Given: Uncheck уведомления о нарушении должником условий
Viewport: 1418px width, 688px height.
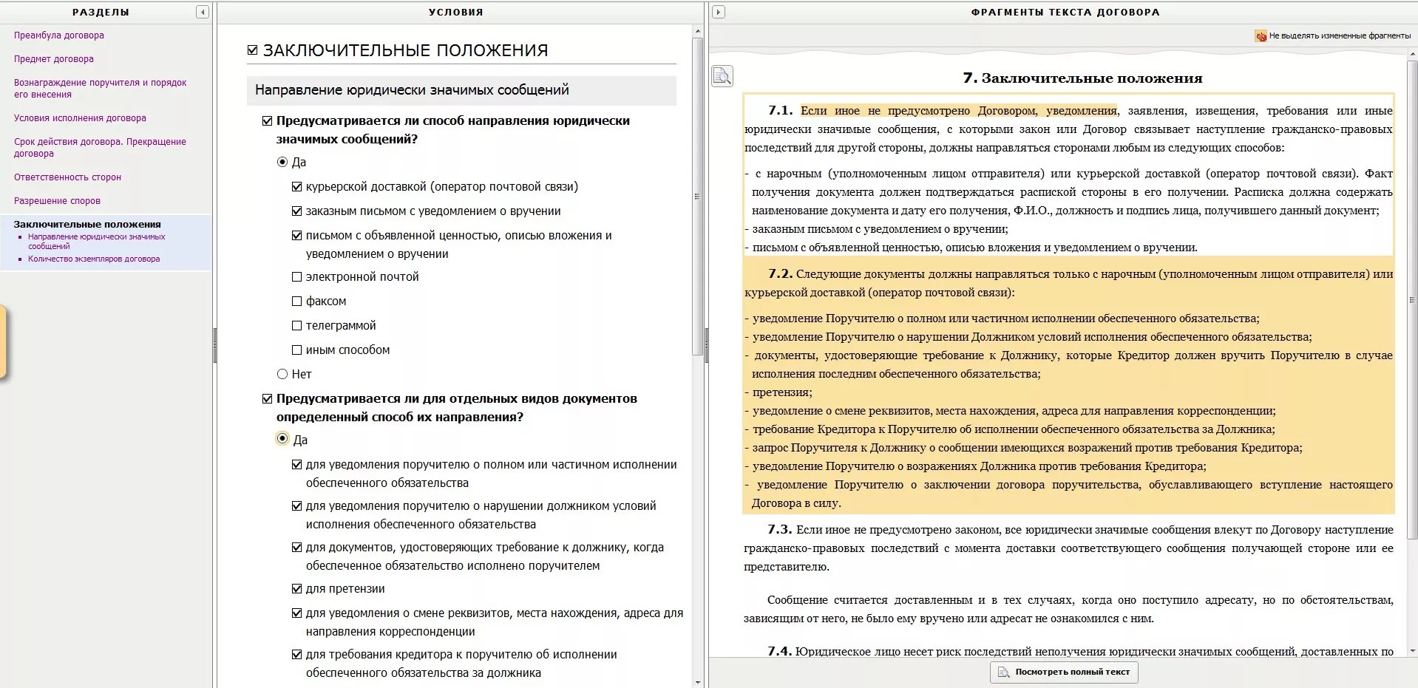Looking at the screenshot, I should pos(296,506).
